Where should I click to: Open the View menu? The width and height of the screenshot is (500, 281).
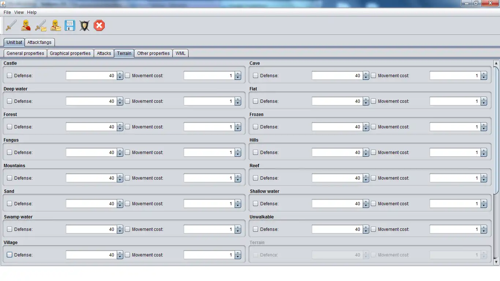pyautogui.click(x=19, y=12)
